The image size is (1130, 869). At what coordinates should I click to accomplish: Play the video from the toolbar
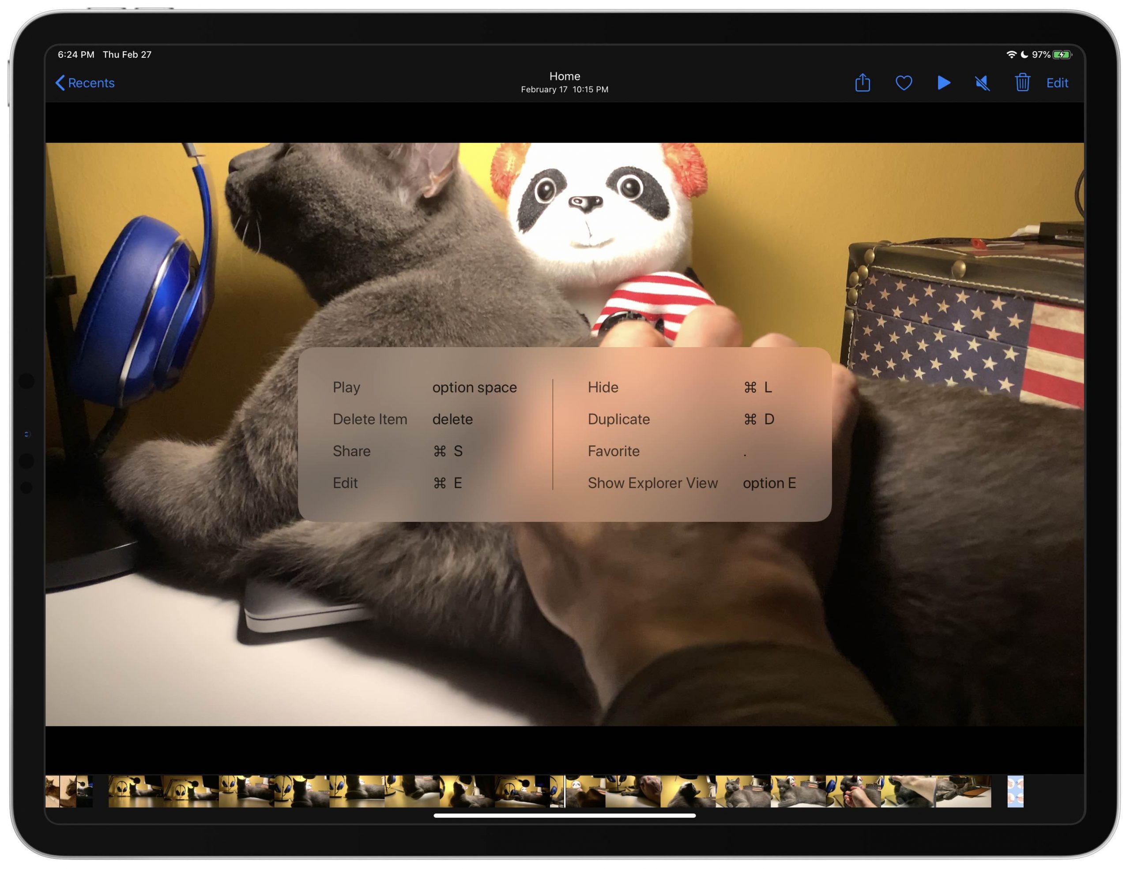[x=944, y=83]
